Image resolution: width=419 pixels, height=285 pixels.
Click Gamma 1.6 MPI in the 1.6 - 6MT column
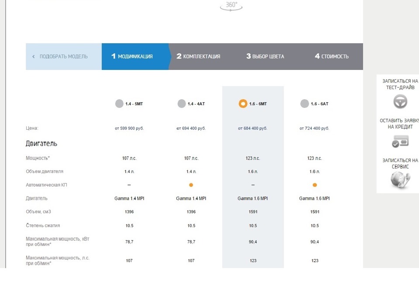253,198
